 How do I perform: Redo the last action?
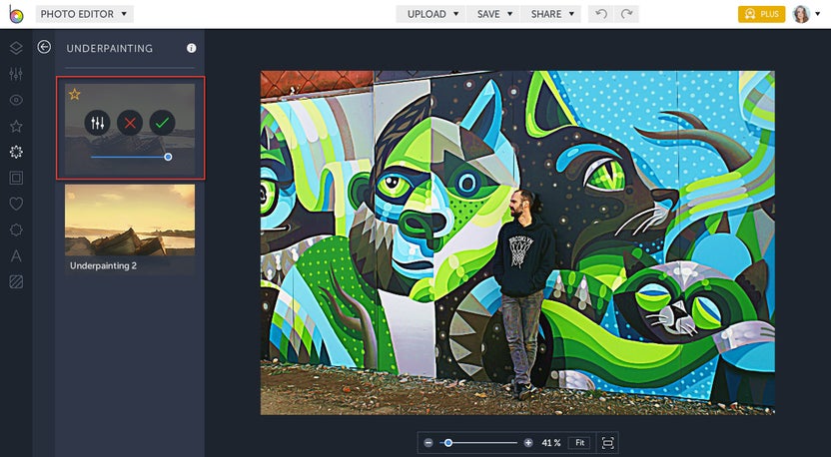tap(626, 14)
